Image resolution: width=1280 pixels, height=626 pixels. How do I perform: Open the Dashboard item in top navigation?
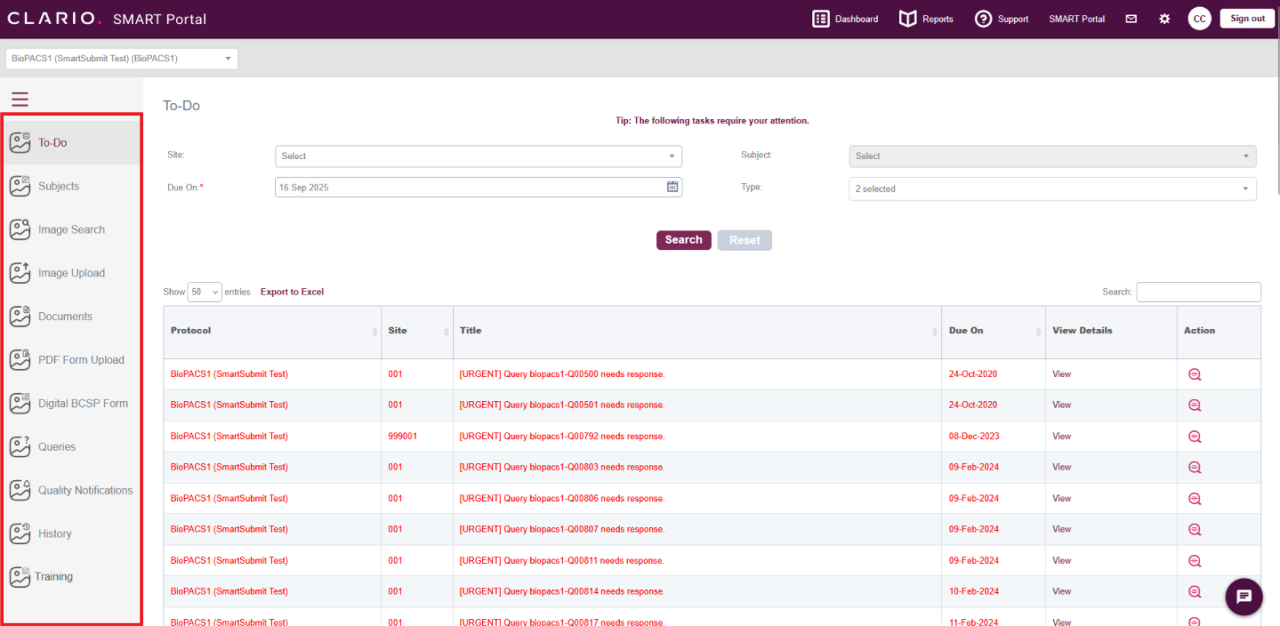coord(845,19)
